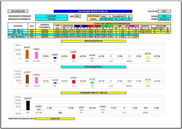This screenshot has height=129, width=182.
Task: Click the yellow 'KEPUTUSAN PRU 14' chart title
Action: coord(93,41)
